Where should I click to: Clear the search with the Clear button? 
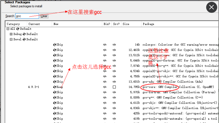(x=44, y=16)
